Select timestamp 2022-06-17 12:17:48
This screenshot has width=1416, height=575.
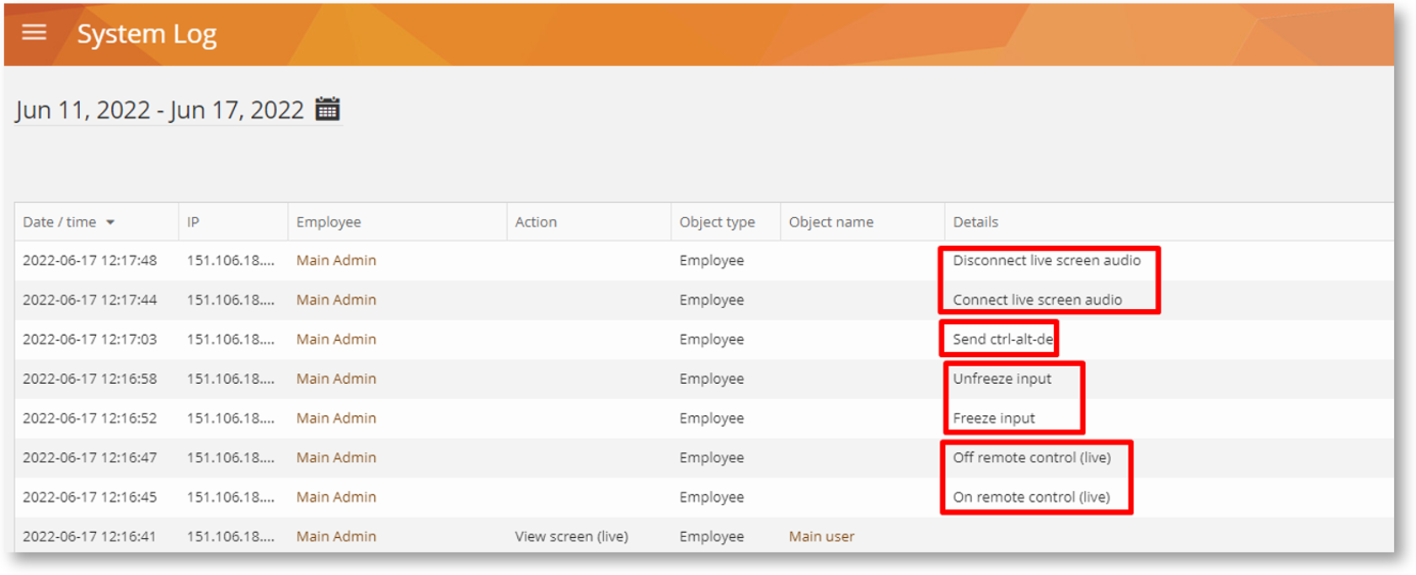coord(89,260)
